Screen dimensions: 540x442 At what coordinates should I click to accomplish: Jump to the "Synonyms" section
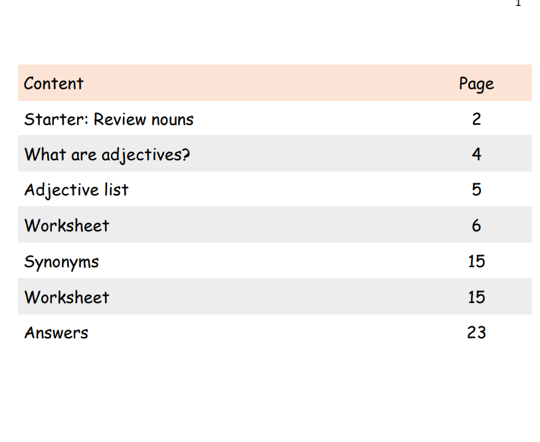[x=62, y=262]
